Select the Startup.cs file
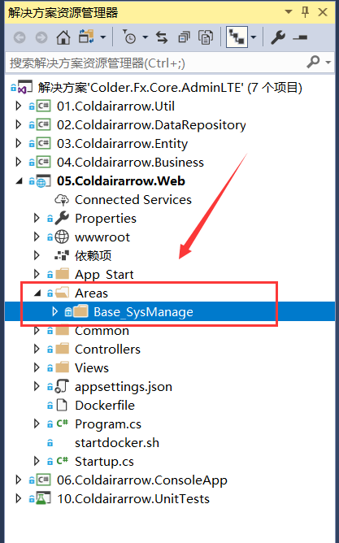The width and height of the screenshot is (339, 543). (104, 461)
